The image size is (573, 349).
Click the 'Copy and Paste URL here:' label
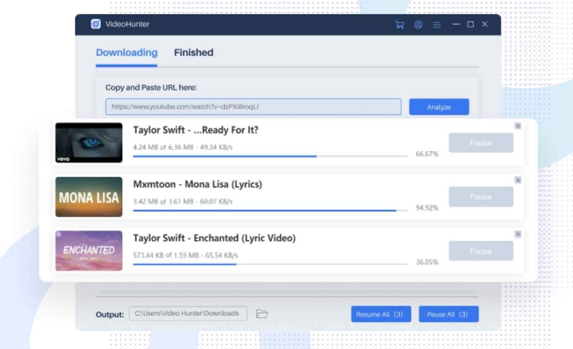click(x=151, y=88)
